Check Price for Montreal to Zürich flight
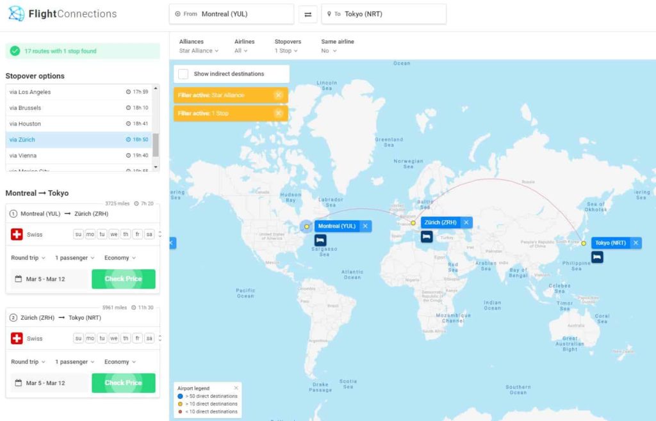This screenshot has width=656, height=421. coord(123,279)
